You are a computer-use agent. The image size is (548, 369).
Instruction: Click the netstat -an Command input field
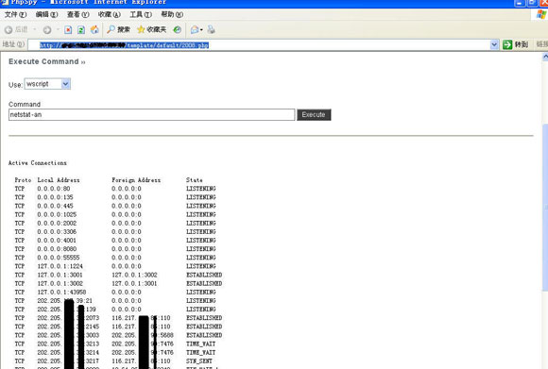(x=152, y=114)
